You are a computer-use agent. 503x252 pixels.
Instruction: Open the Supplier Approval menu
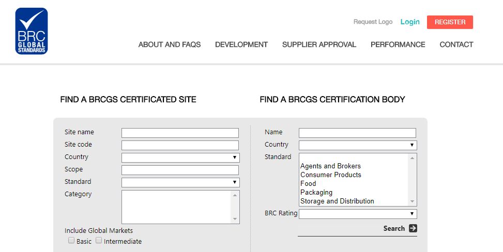click(319, 44)
